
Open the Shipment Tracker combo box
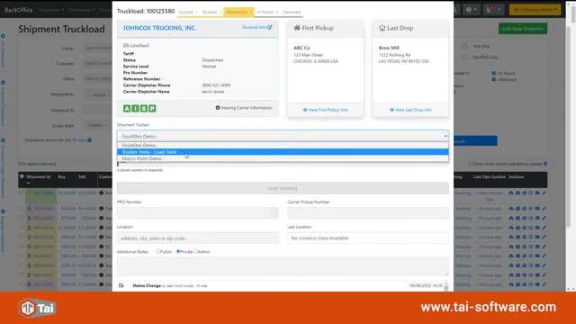click(x=283, y=136)
